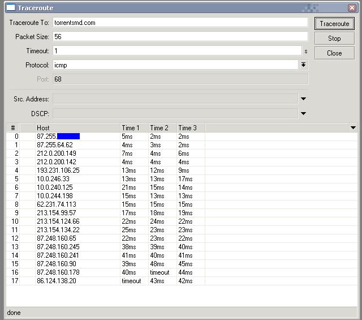Select final hop 86.124.138.20
This screenshot has height=320, width=362.
(x=57, y=281)
